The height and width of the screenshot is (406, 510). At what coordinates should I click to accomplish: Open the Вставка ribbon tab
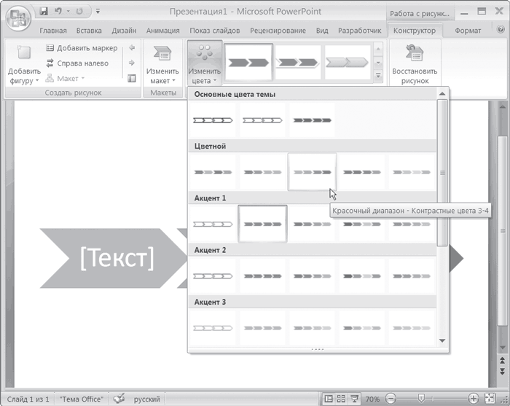point(89,31)
